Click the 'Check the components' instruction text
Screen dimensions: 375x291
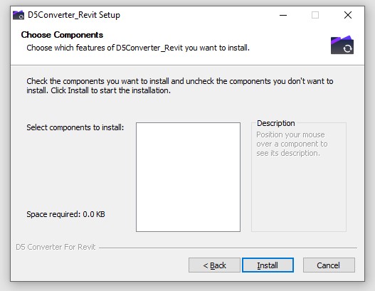coord(180,85)
